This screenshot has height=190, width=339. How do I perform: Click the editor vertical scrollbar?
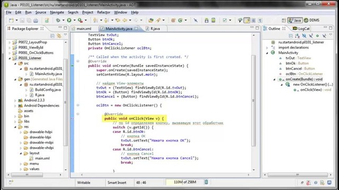point(254,100)
